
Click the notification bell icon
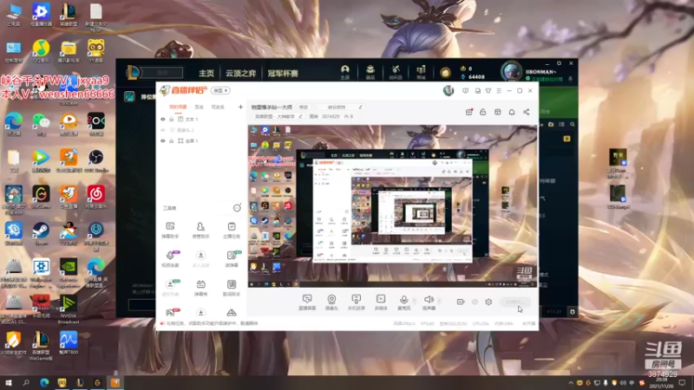tap(512, 112)
